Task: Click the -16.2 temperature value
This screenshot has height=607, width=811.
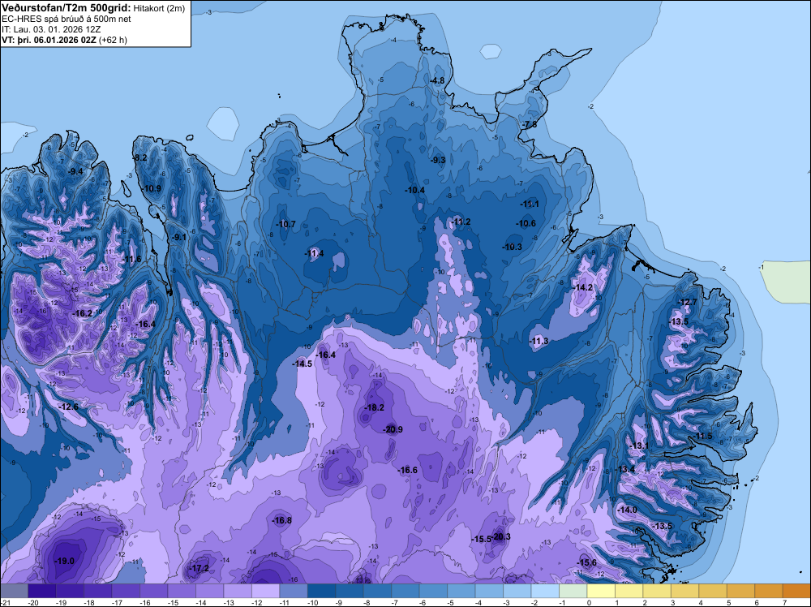Action: click(x=82, y=313)
